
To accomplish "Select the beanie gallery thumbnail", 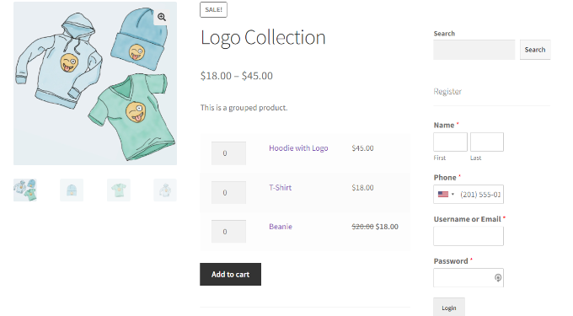I will tap(72, 190).
